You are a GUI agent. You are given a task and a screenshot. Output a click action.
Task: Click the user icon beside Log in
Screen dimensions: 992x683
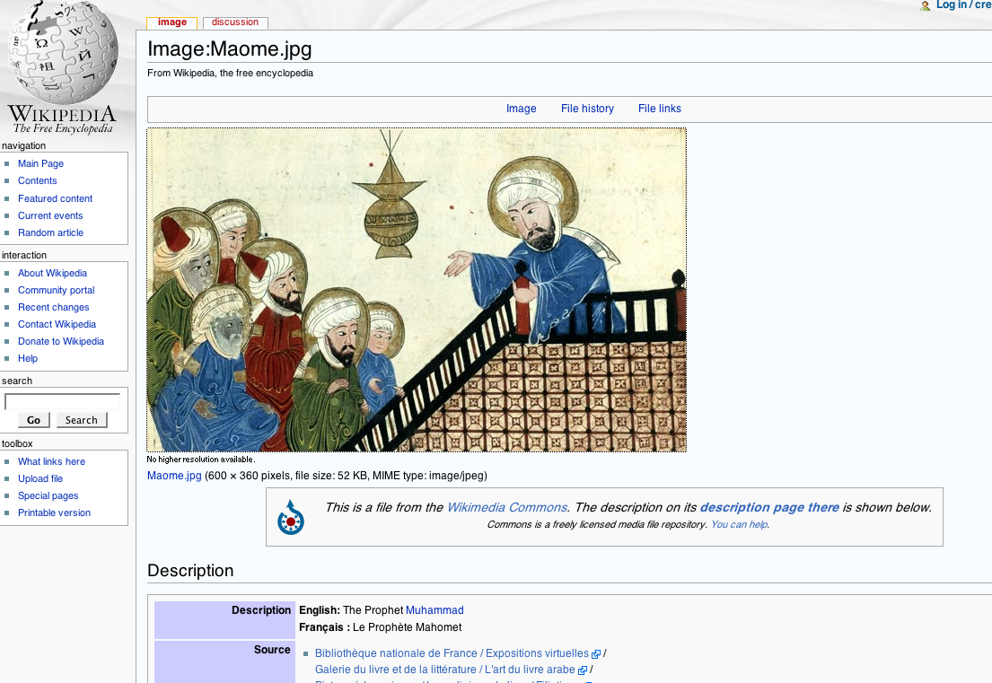click(925, 5)
